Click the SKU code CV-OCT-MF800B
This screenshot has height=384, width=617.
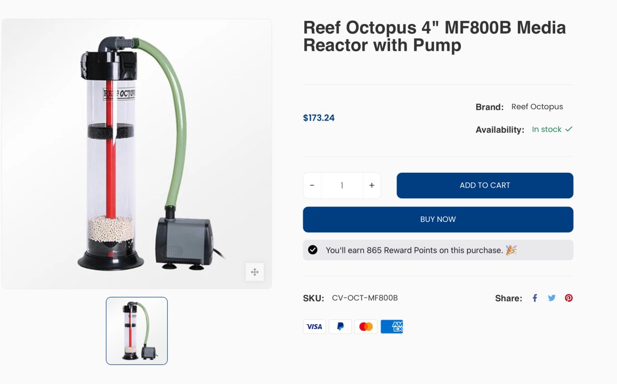point(364,298)
